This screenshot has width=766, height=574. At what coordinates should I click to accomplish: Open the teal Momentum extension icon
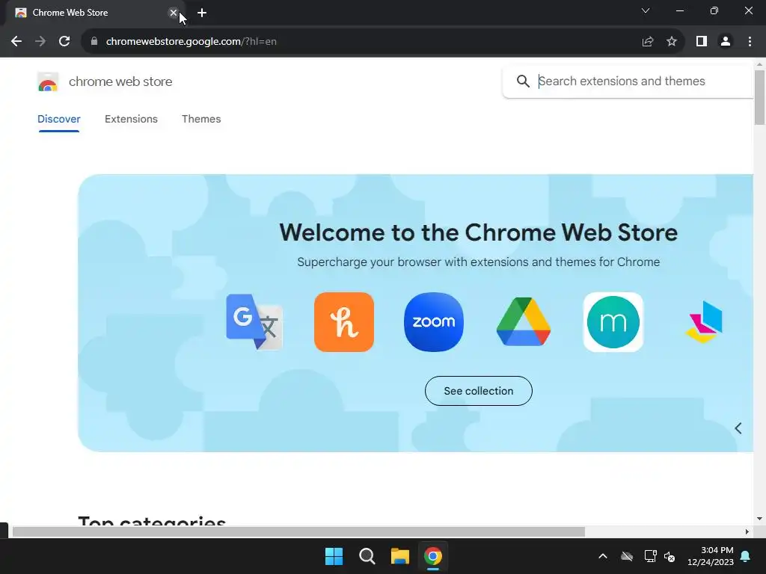613,321
